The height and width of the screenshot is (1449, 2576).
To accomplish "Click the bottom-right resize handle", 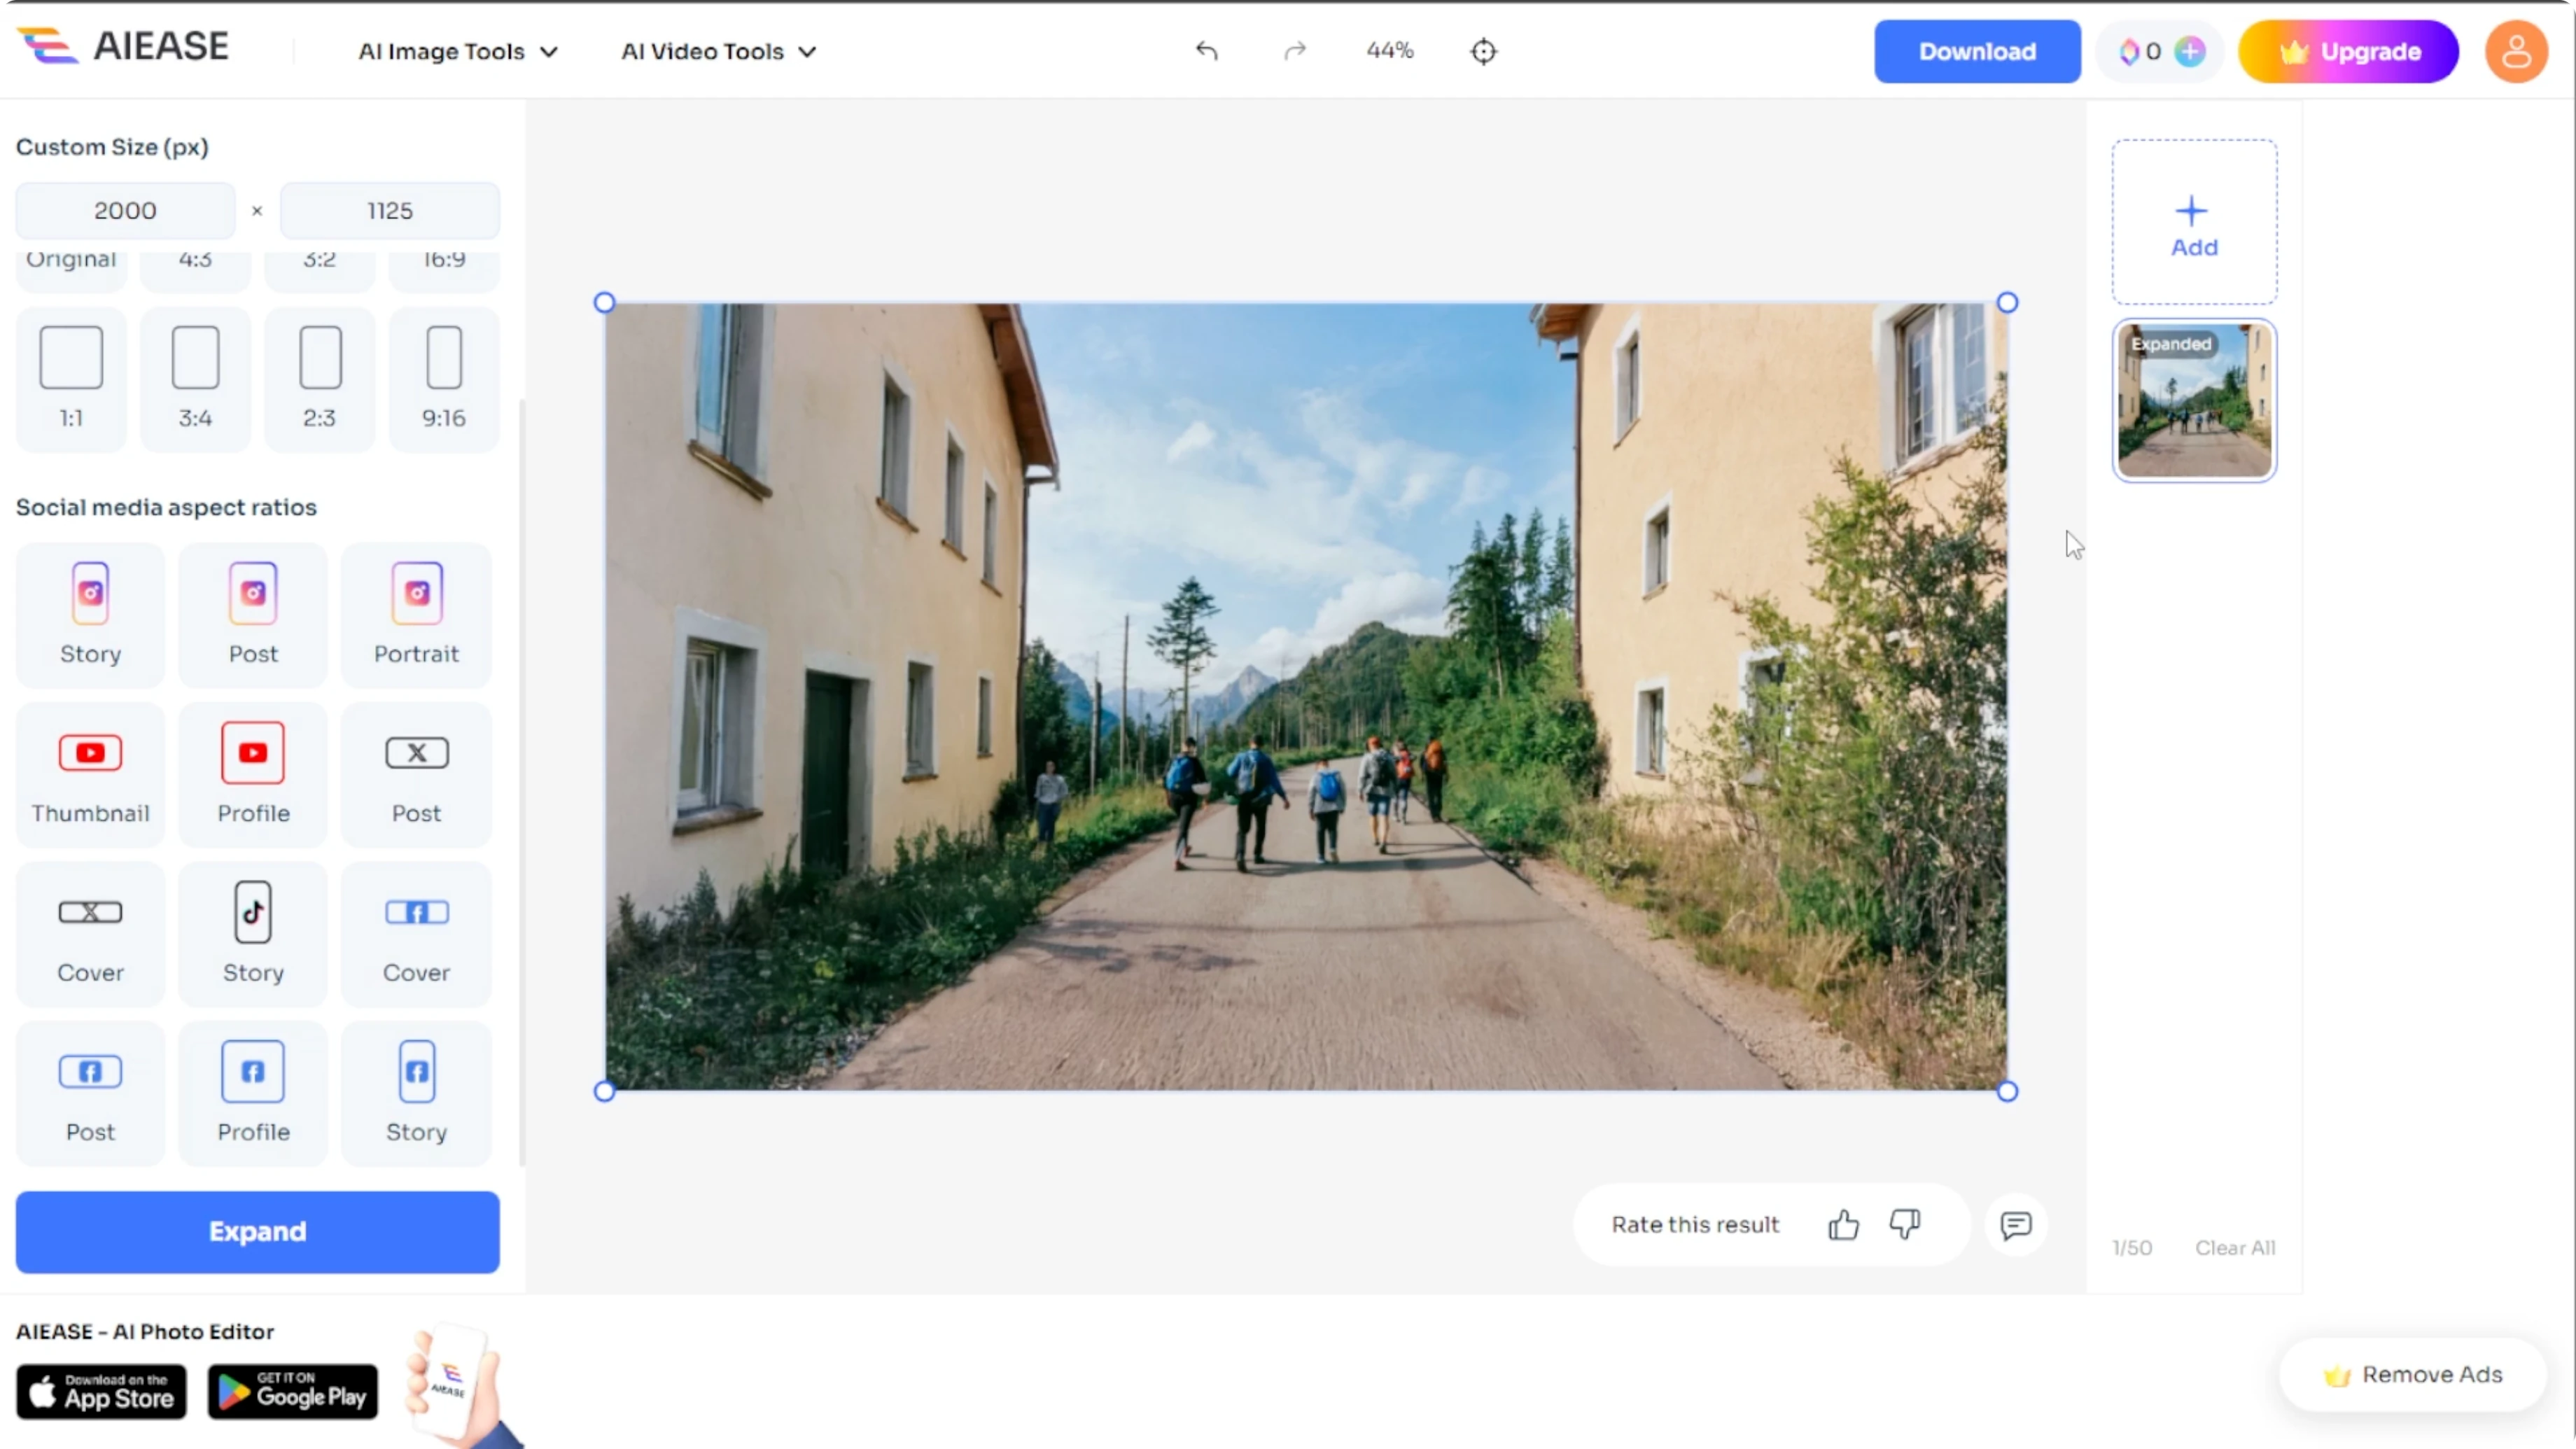I will coord(2007,1091).
